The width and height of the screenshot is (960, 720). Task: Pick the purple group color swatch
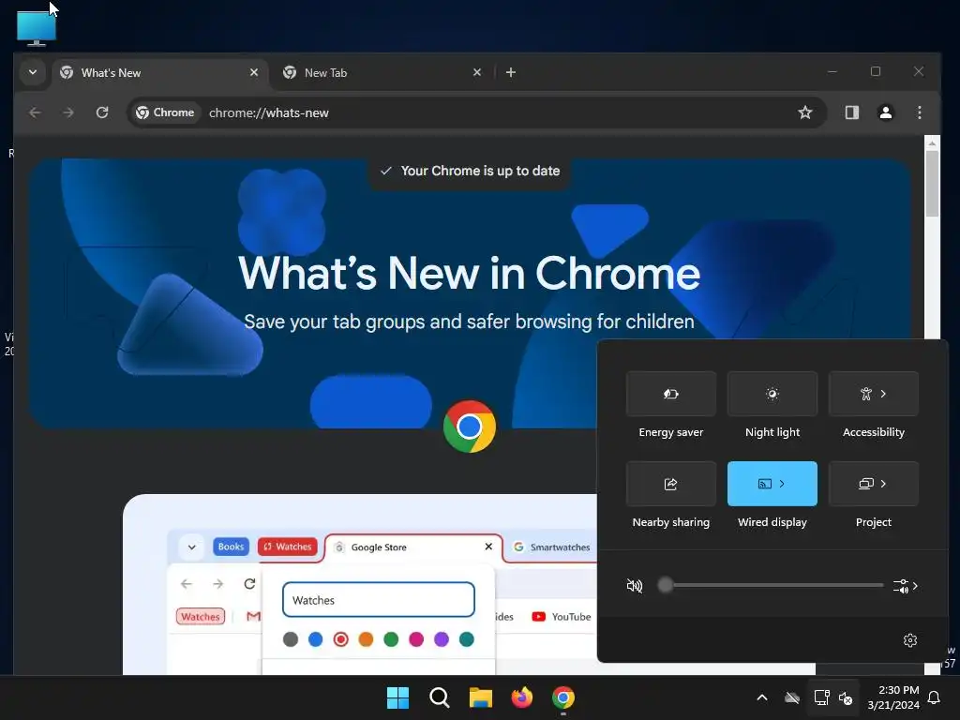[x=442, y=639]
